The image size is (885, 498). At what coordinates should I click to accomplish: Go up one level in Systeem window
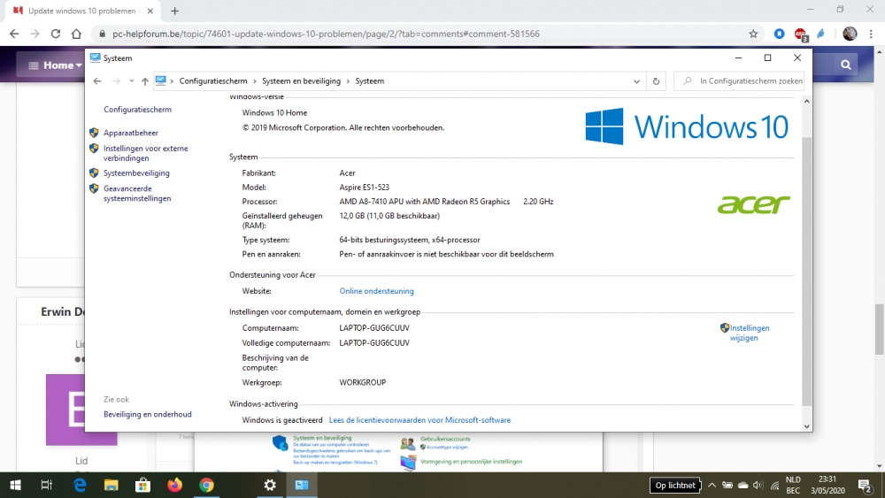[145, 81]
